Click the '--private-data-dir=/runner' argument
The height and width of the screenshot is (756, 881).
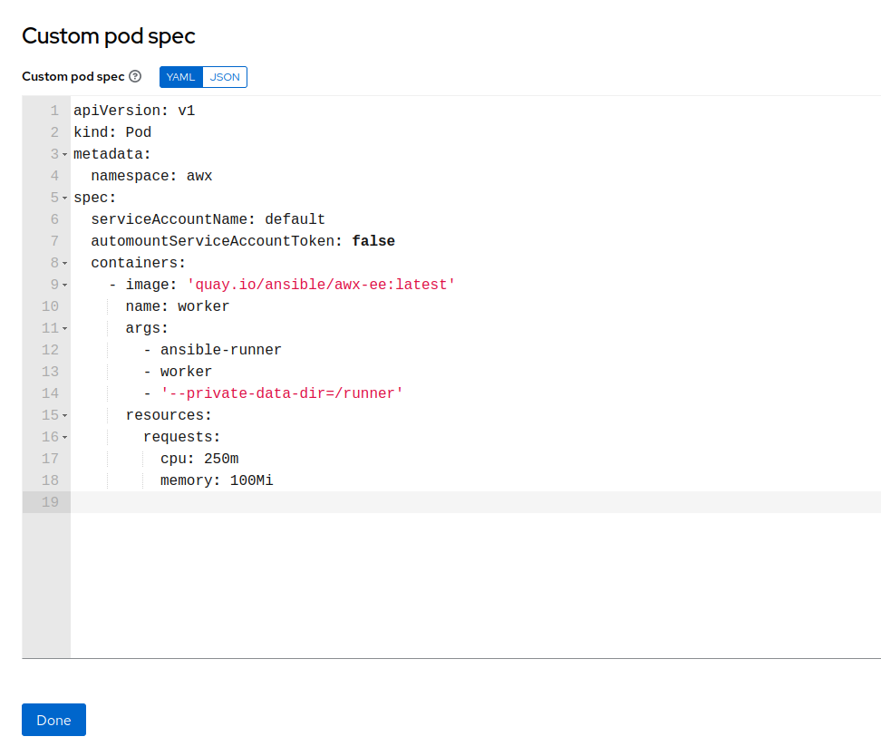pyautogui.click(x=281, y=393)
